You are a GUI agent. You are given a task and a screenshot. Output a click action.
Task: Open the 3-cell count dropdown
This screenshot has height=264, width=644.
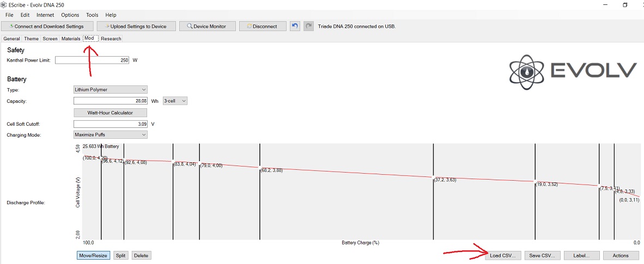pos(175,101)
